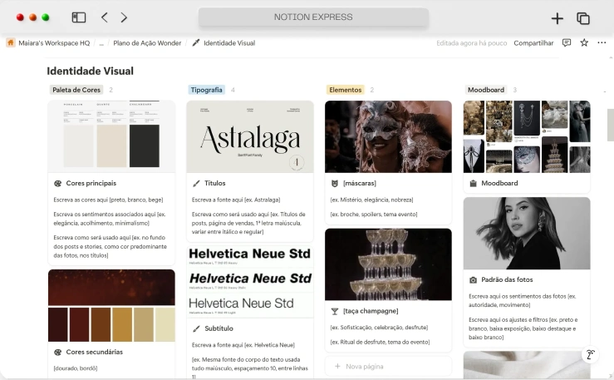614x380 pixels.
Task: Open the page comments icon
Action: pos(567,42)
